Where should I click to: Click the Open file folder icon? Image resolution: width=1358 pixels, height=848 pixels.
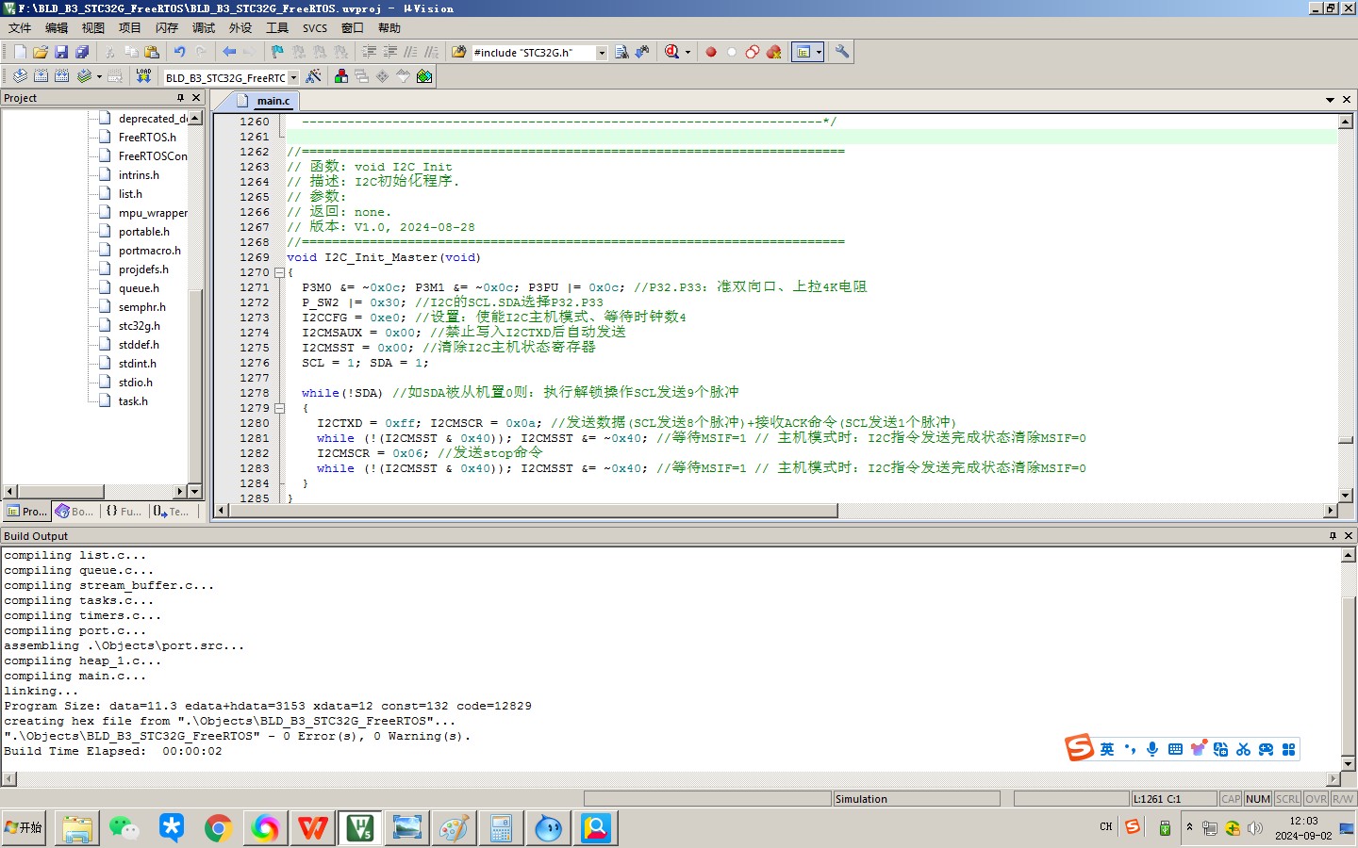(41, 53)
